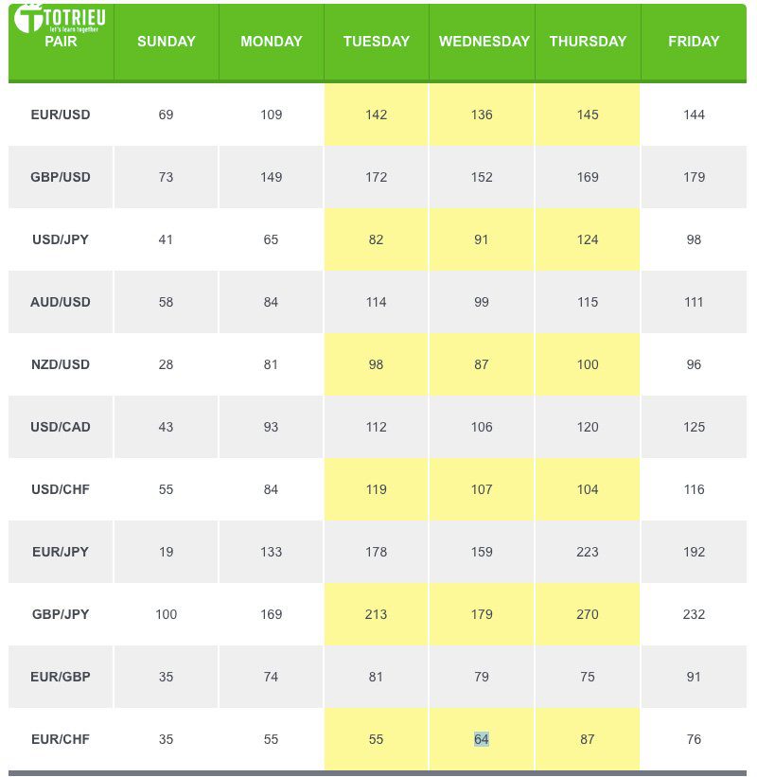Click the EUR/JPY Thursday value 223
757x777 pixels.
(588, 552)
